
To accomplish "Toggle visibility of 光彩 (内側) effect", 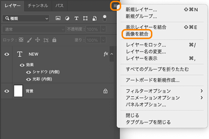I will [28, 80].
